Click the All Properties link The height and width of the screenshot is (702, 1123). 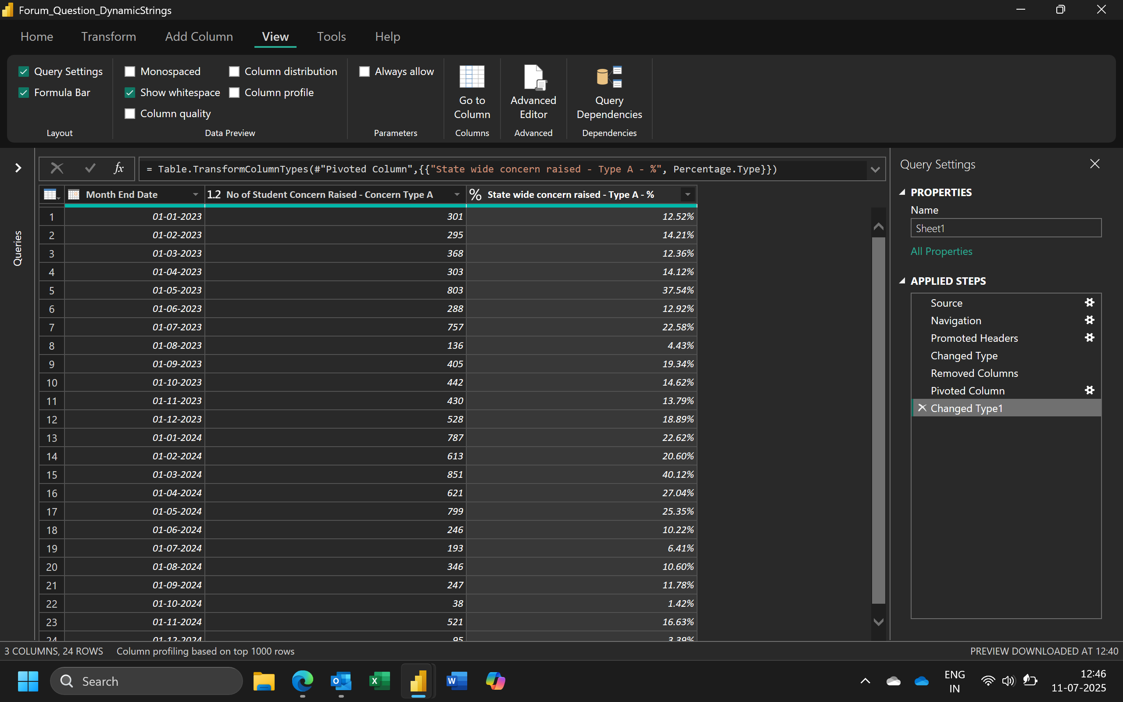(x=941, y=251)
